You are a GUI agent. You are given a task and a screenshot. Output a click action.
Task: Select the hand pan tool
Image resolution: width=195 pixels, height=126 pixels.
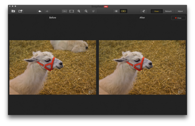pos(93,11)
